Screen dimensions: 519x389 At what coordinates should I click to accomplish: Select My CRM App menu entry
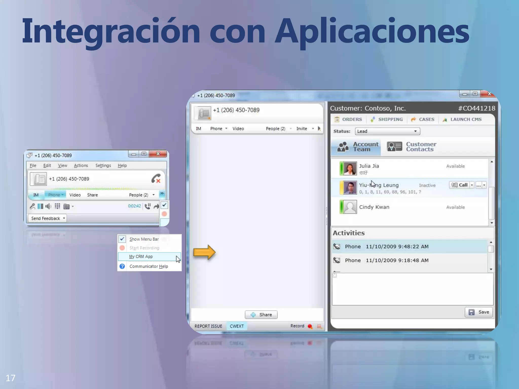149,257
